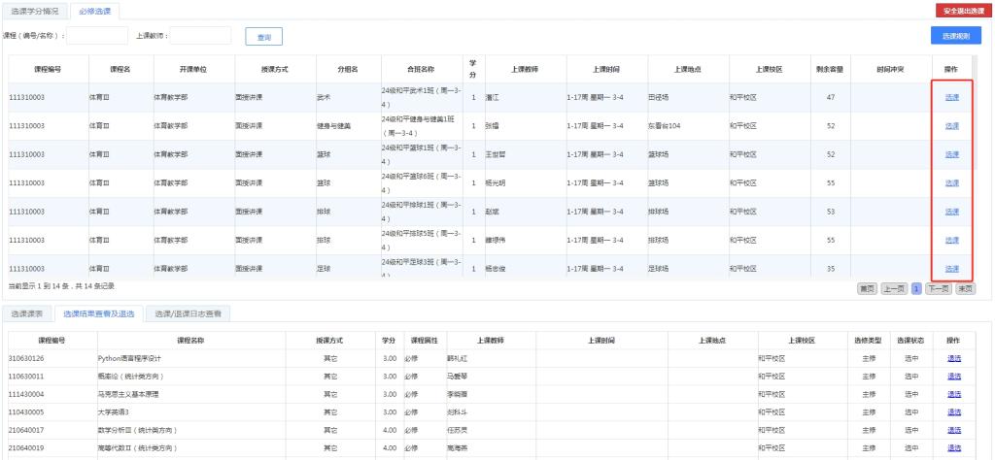
Task: Click the 下一页 pagination button
Action: pyautogui.click(x=937, y=289)
